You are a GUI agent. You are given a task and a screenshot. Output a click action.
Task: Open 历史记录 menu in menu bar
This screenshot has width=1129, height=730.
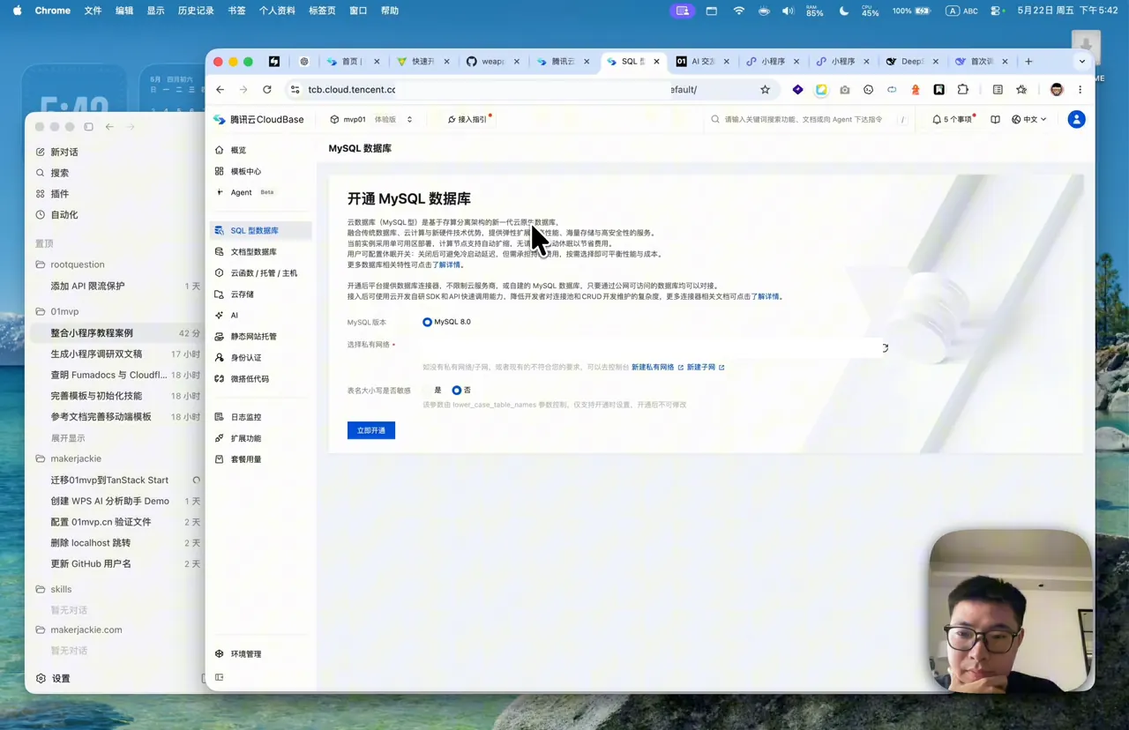pyautogui.click(x=196, y=11)
